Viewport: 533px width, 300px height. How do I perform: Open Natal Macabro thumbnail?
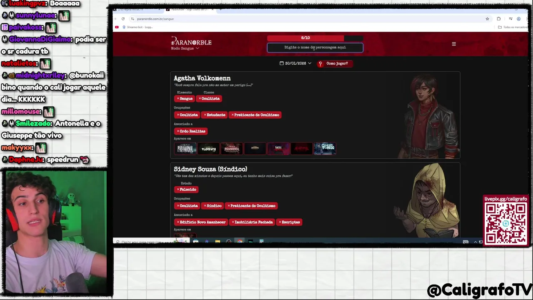coord(279,148)
